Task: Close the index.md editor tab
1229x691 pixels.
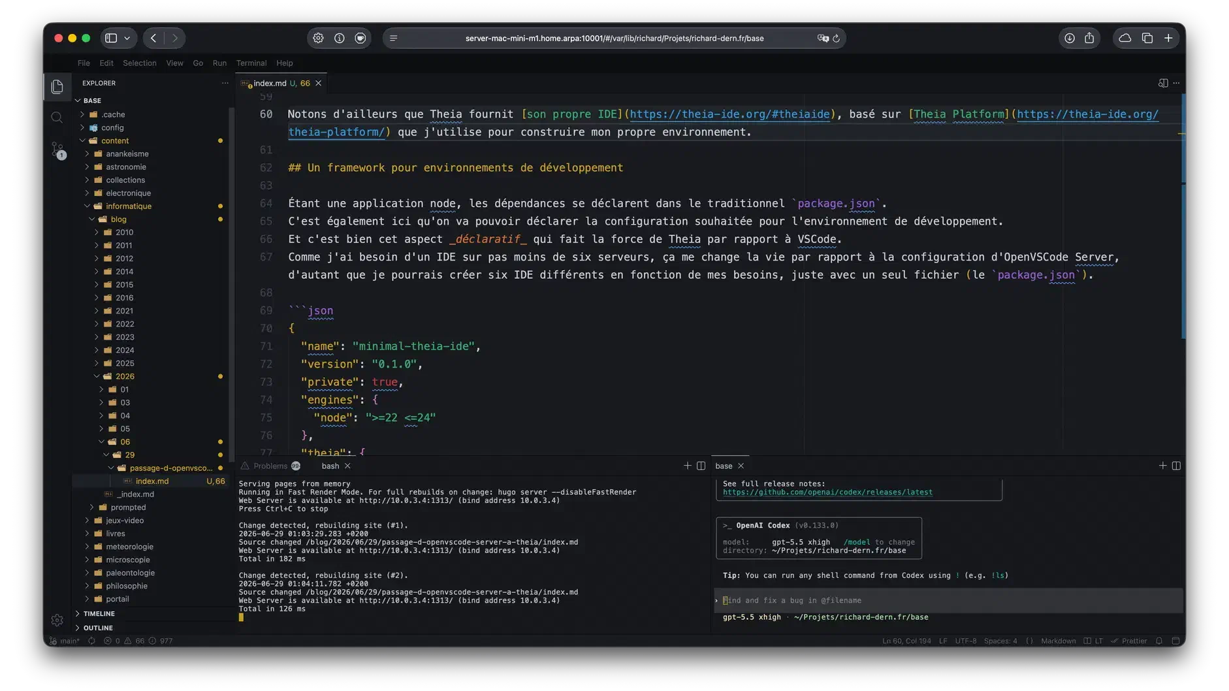Action: 318,83
